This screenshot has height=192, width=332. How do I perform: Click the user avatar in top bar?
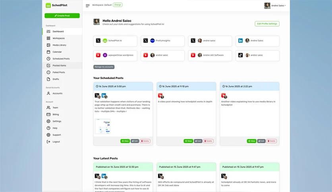point(267,6)
